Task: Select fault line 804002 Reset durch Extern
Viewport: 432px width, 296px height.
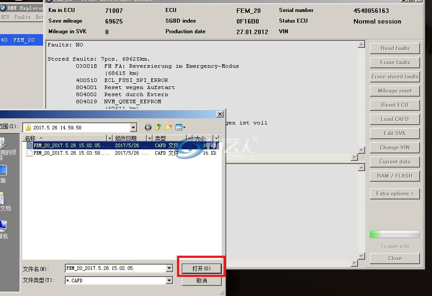Action: click(x=122, y=95)
